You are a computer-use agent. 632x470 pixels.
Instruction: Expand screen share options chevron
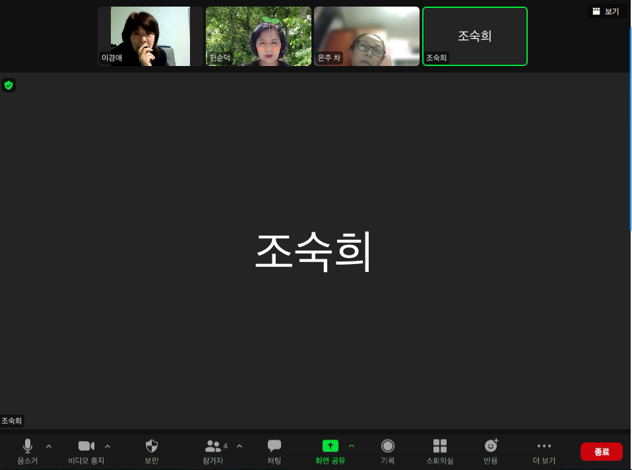352,446
